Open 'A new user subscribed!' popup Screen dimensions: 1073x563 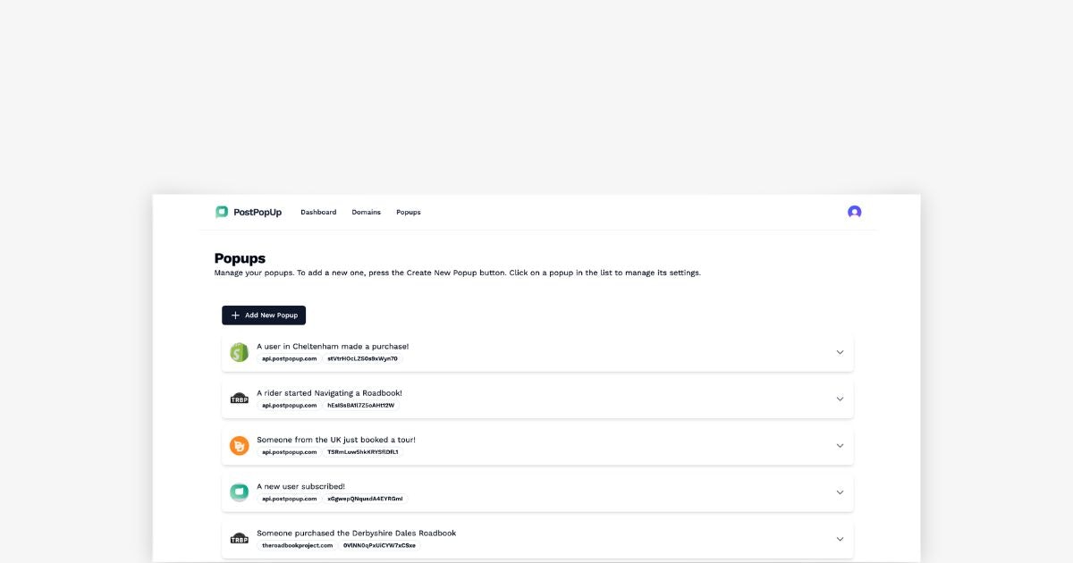(x=300, y=486)
